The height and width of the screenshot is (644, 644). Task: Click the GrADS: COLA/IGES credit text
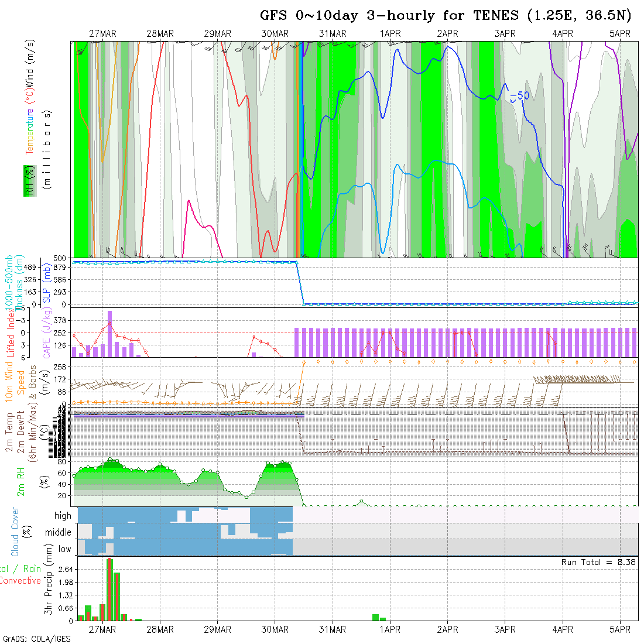tap(36, 639)
